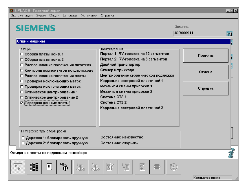The height and width of the screenshot is (188, 247).
Task: Click the board document plus toolbar icon
Action: [142, 167]
